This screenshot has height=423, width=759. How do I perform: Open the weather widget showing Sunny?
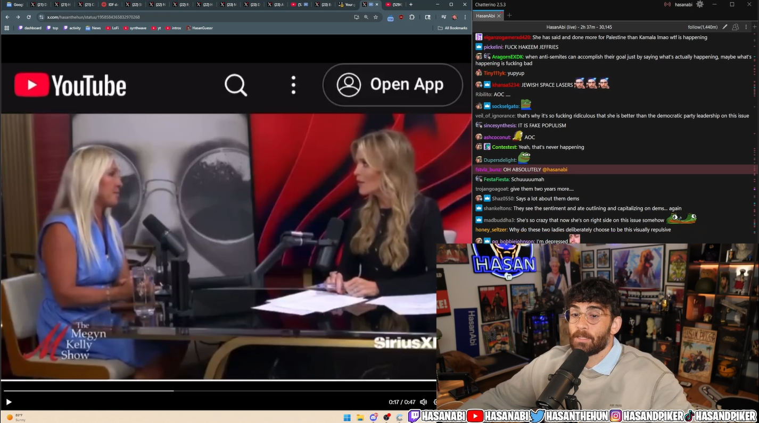[16, 417]
